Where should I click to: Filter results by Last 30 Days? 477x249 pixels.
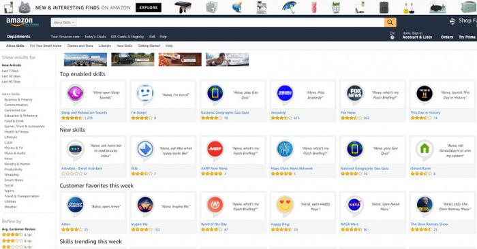11,76
